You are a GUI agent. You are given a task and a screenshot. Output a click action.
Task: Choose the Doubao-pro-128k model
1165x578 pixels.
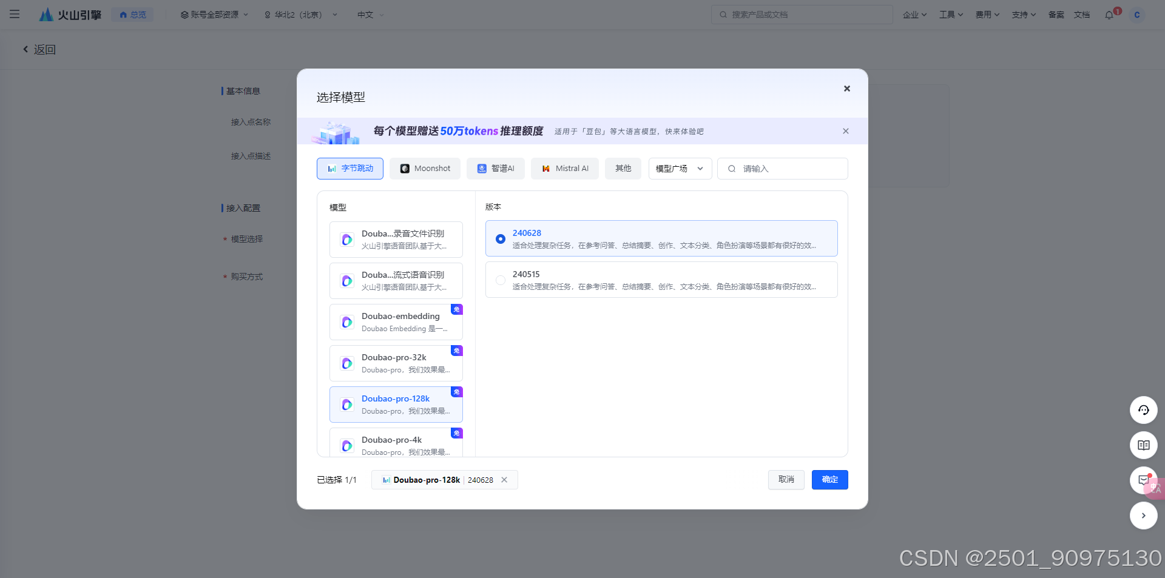click(396, 405)
